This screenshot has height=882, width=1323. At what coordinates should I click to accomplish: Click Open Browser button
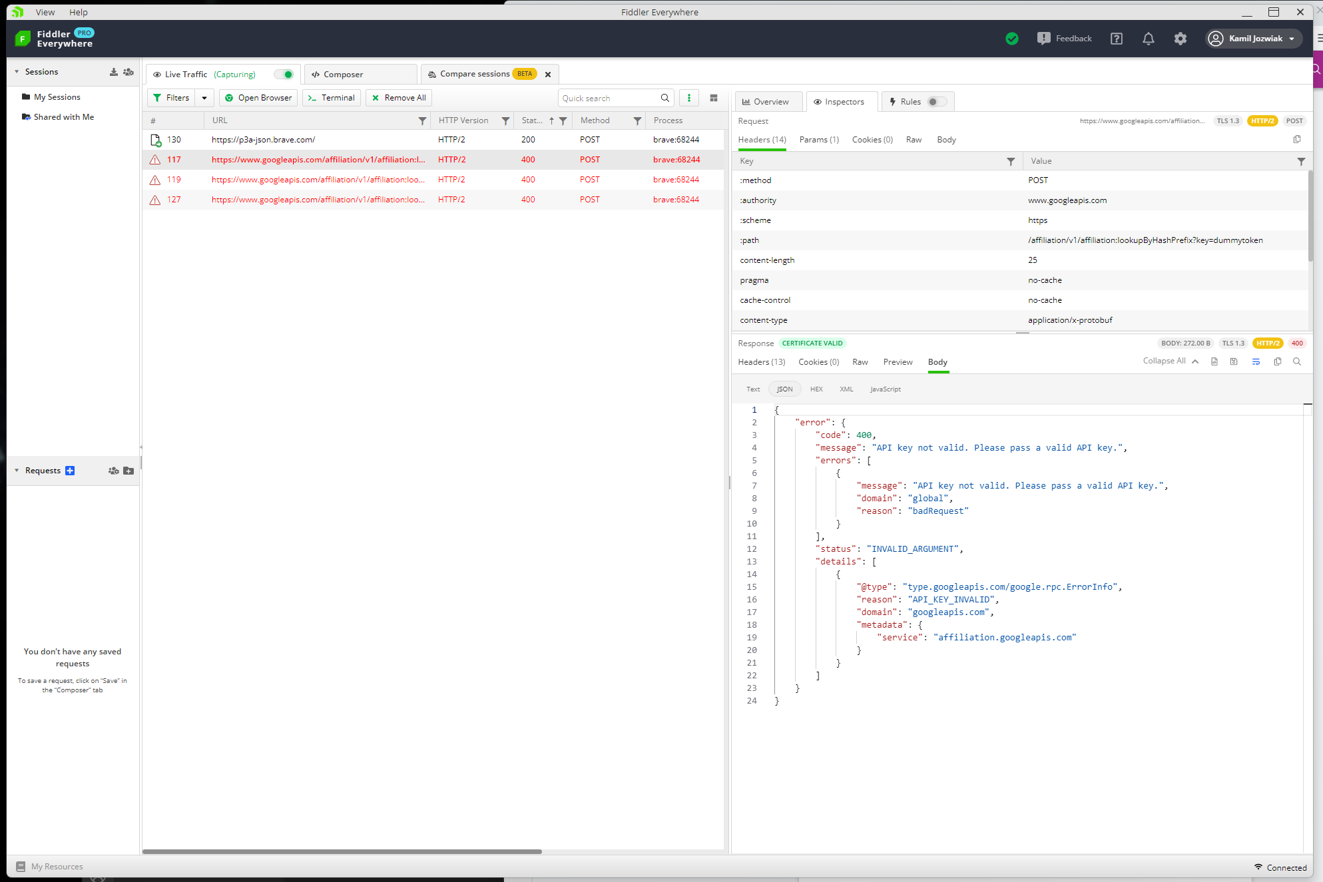click(x=258, y=98)
